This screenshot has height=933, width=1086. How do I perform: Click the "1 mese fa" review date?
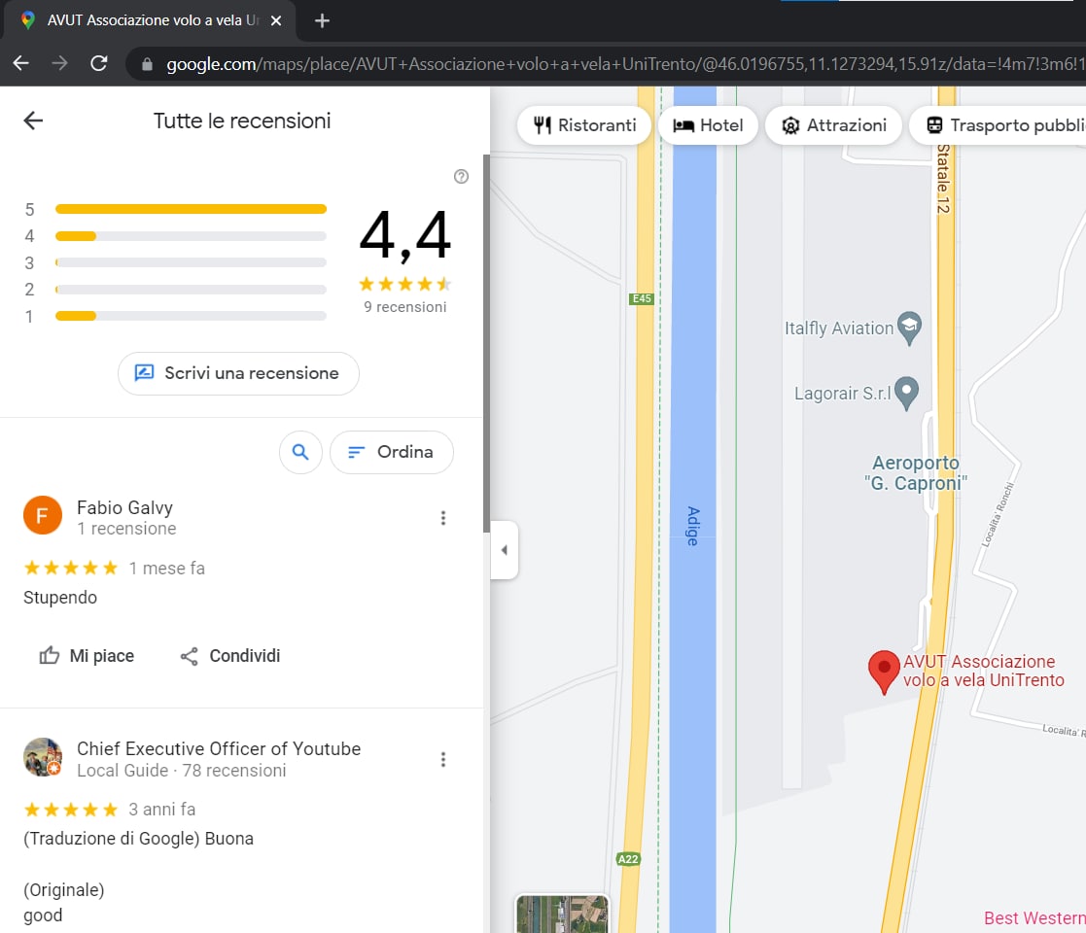[x=167, y=569]
